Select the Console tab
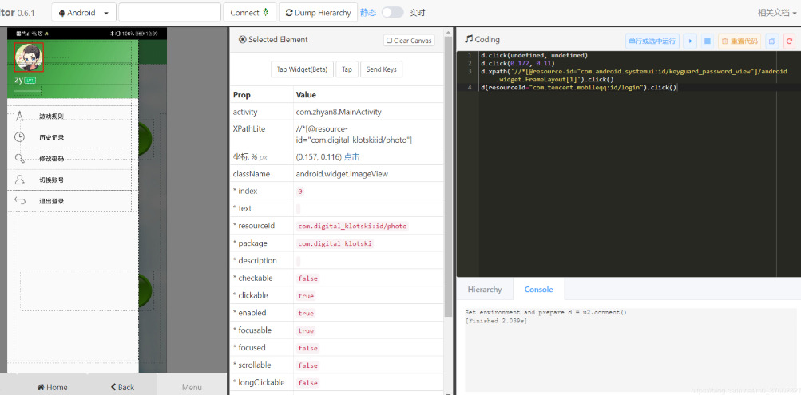The height and width of the screenshot is (395, 801). click(x=537, y=290)
